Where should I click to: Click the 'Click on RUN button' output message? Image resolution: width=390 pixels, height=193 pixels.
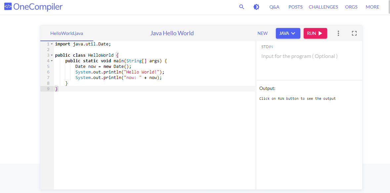[x=297, y=98]
